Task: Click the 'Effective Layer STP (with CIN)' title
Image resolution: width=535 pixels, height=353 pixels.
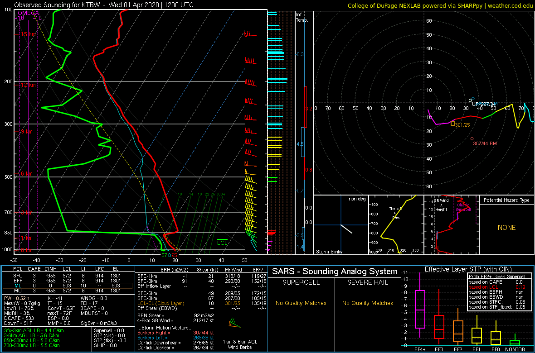Action: pyautogui.click(x=467, y=269)
